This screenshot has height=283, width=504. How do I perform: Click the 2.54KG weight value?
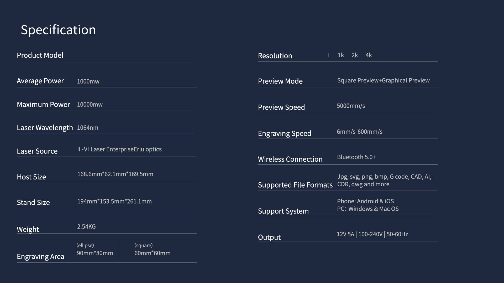[x=86, y=227]
